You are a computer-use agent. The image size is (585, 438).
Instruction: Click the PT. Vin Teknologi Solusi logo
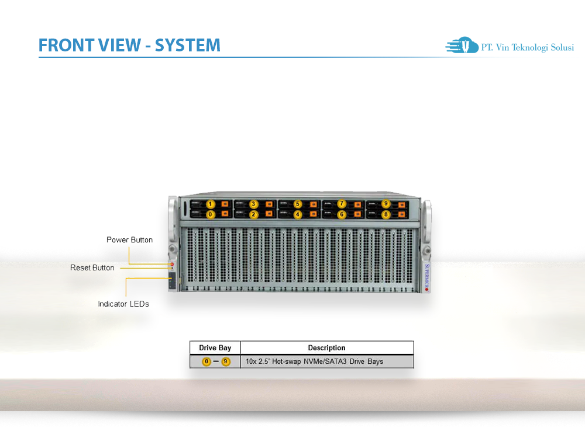click(x=509, y=46)
